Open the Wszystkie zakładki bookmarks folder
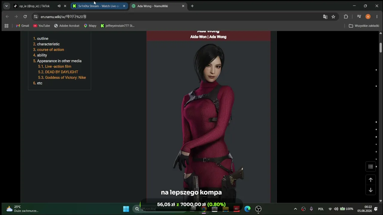383x215 pixels. coord(364,26)
